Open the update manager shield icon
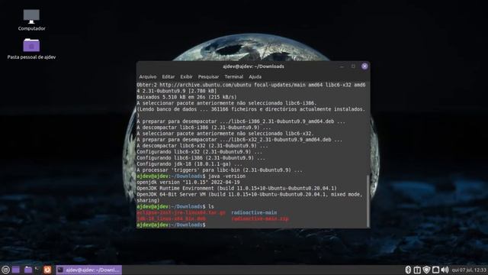Viewport: 488px width, 275px height. [x=426, y=270]
